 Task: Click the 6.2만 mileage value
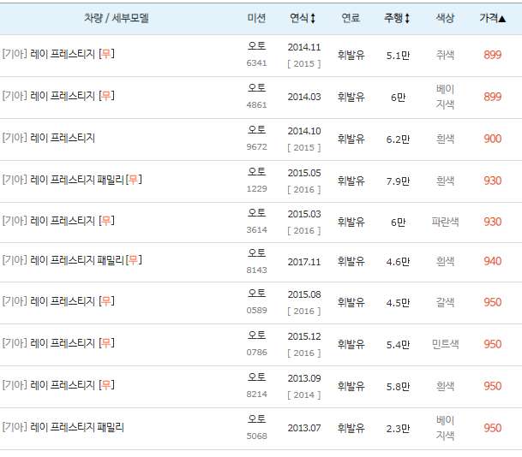click(398, 139)
